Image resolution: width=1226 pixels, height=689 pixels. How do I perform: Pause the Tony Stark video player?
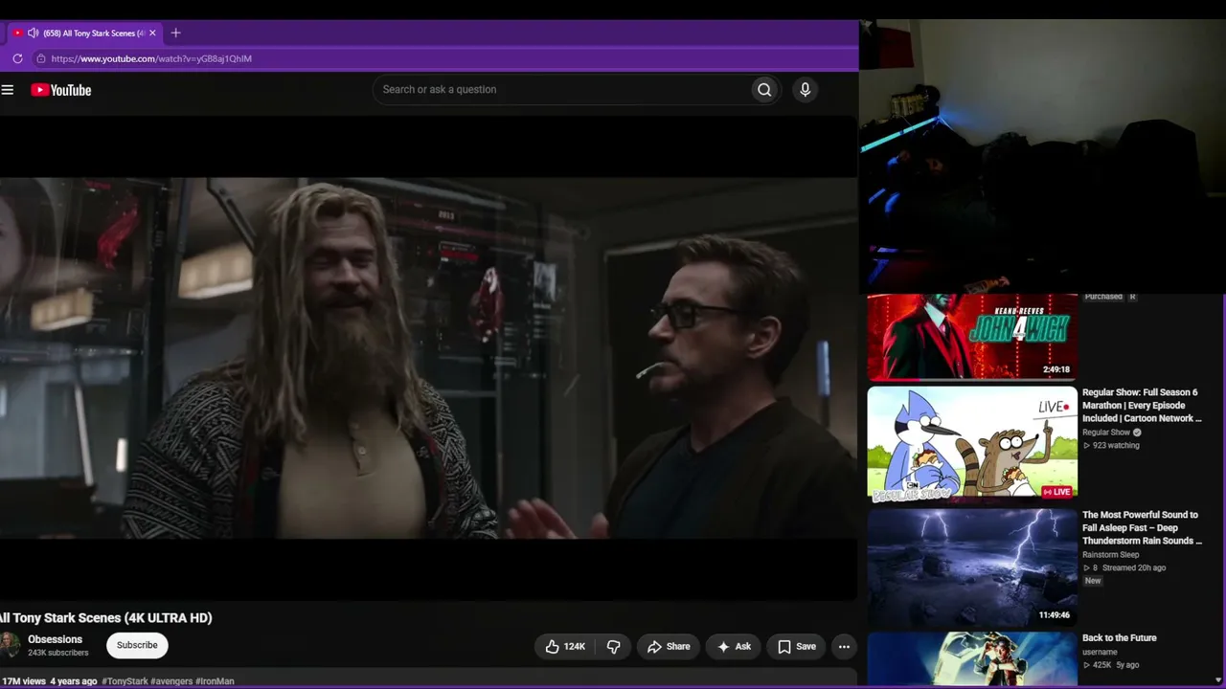click(x=428, y=358)
